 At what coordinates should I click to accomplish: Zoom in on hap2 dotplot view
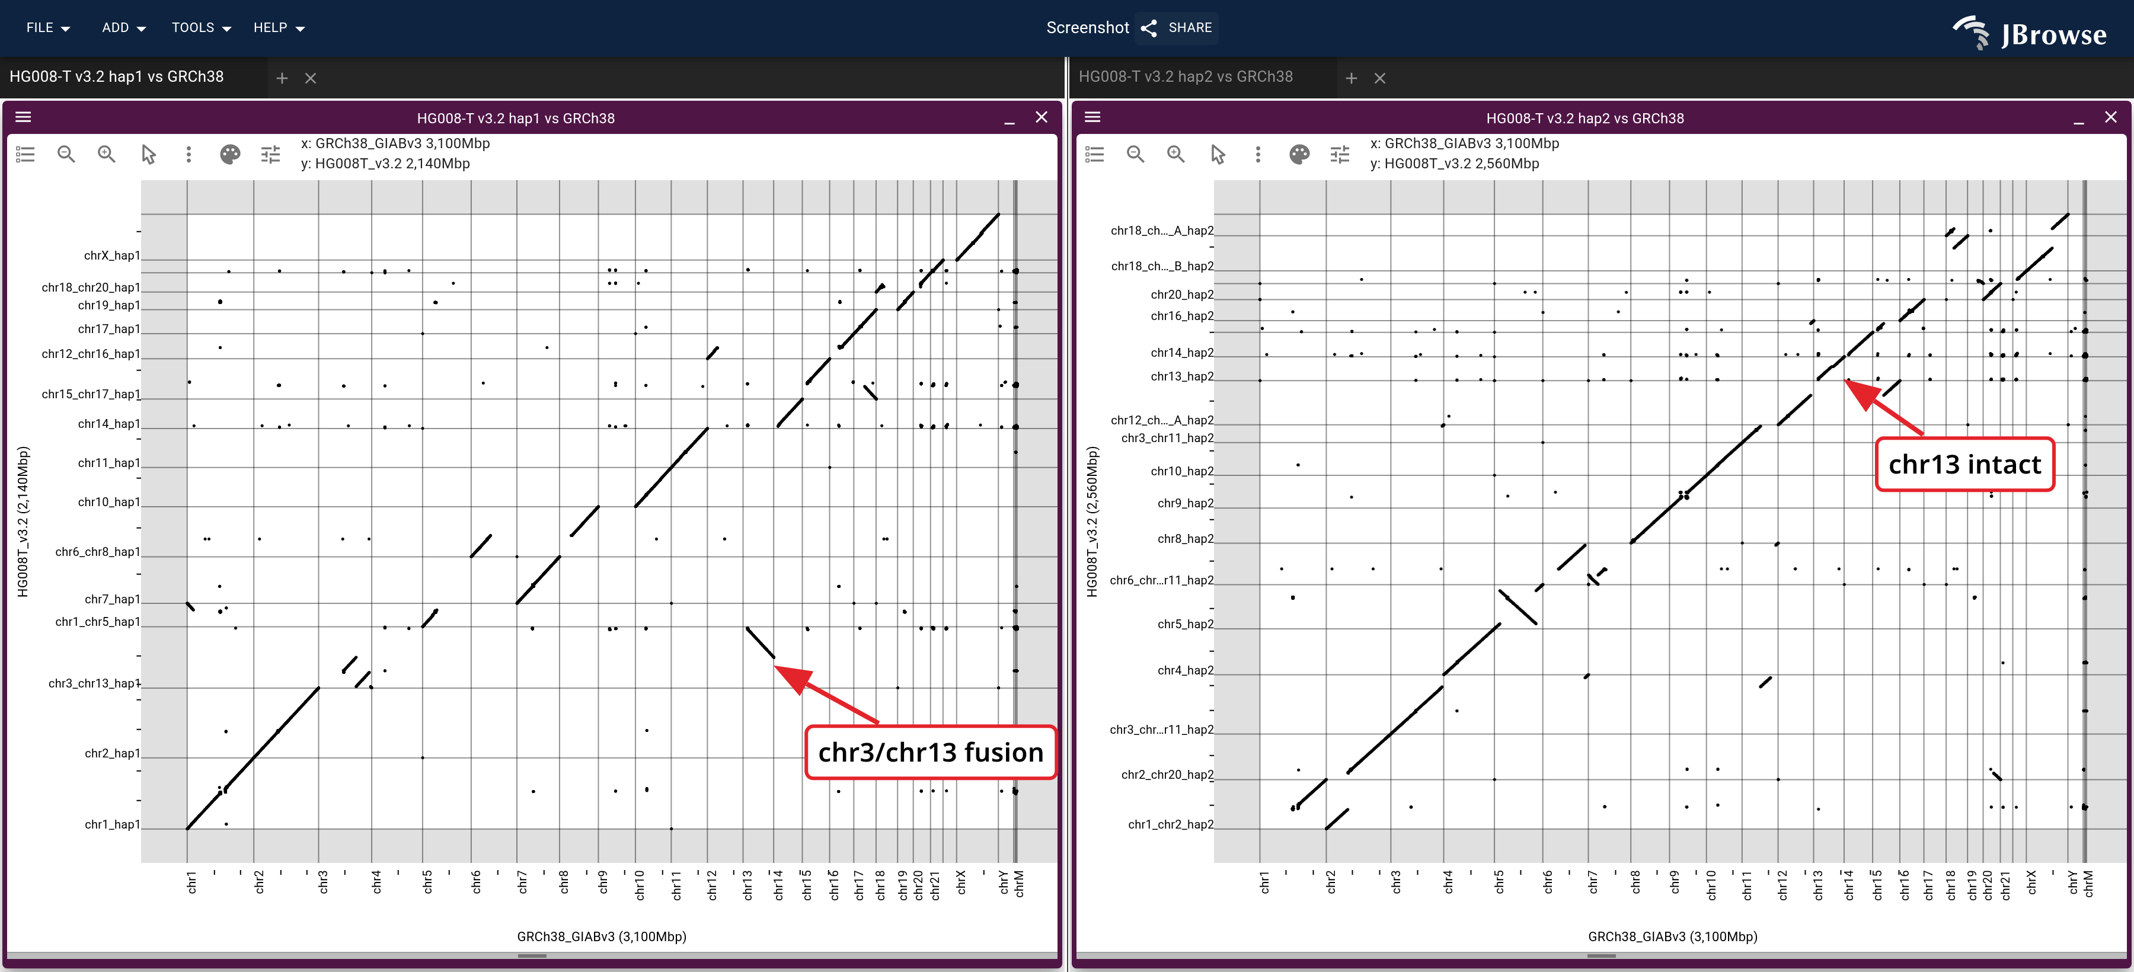[1176, 154]
